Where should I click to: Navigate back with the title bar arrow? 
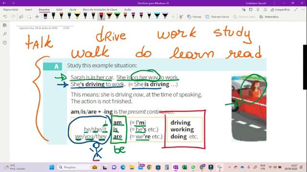(x=4, y=3)
